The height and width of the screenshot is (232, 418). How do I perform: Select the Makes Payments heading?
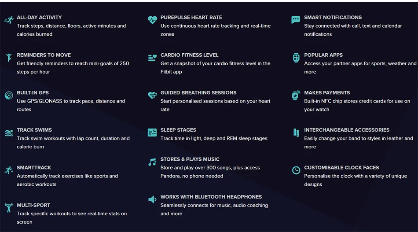(x=327, y=93)
